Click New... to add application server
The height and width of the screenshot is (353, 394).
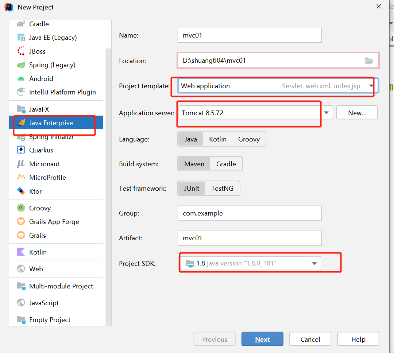tap(357, 113)
